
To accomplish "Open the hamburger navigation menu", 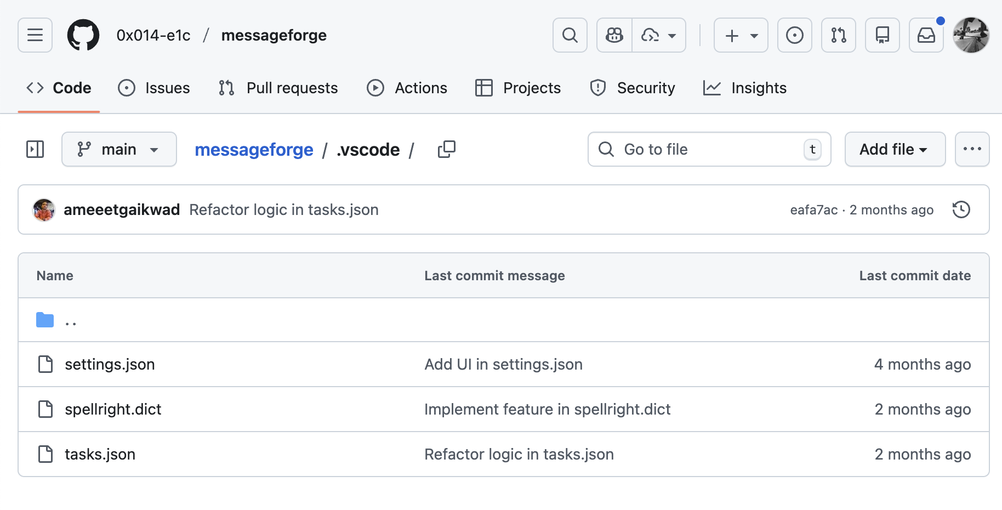I will (35, 35).
